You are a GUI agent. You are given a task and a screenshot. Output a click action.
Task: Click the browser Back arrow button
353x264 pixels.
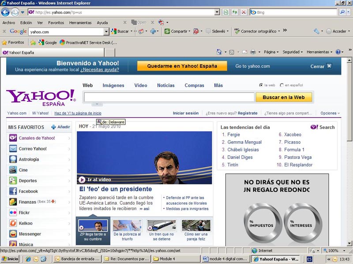5,12
